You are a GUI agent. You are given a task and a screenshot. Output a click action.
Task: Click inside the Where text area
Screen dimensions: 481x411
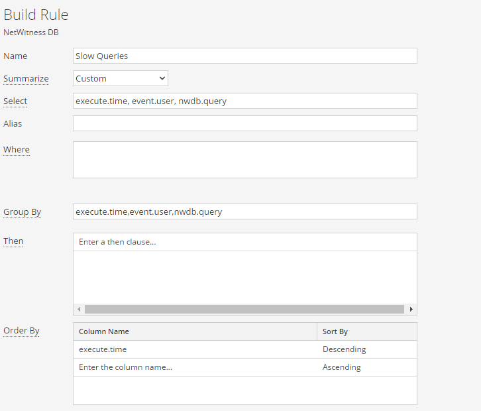coord(244,159)
